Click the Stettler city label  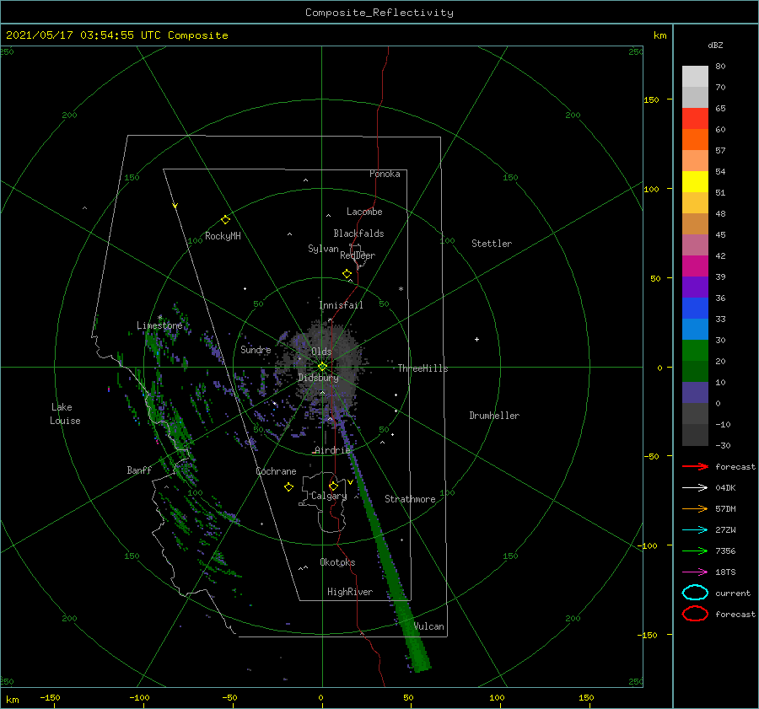pyautogui.click(x=492, y=244)
